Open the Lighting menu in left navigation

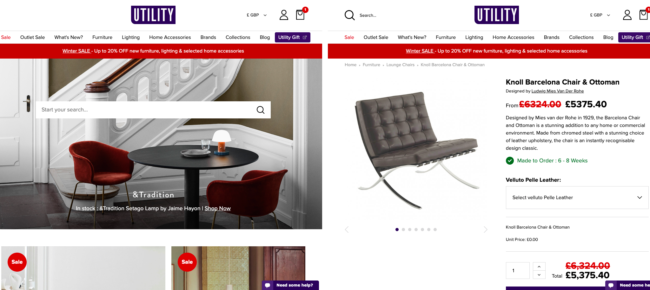(x=131, y=37)
